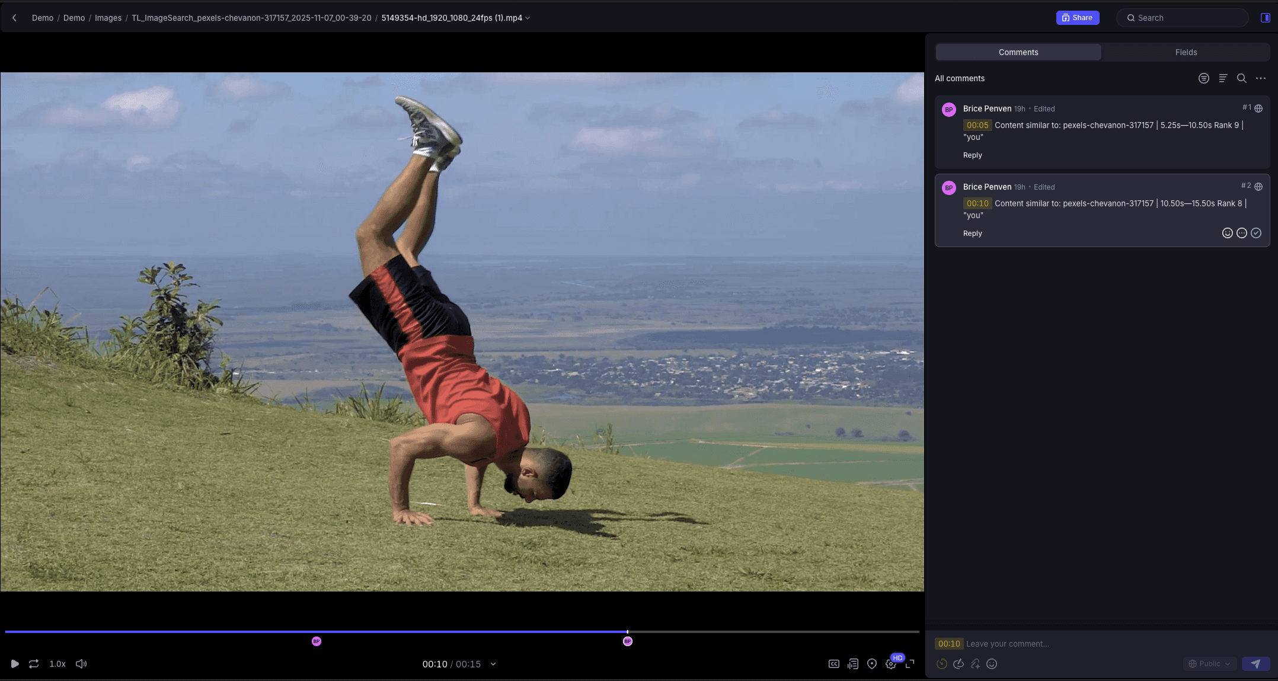Select the Comments tab
The width and height of the screenshot is (1278, 681).
coord(1018,52)
